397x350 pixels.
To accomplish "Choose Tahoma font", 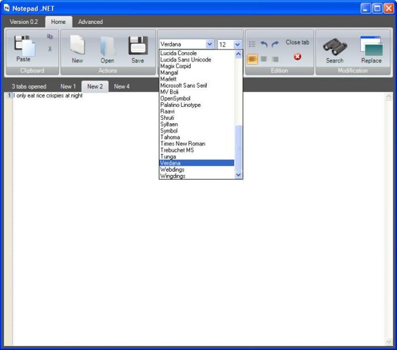I will [x=197, y=137].
